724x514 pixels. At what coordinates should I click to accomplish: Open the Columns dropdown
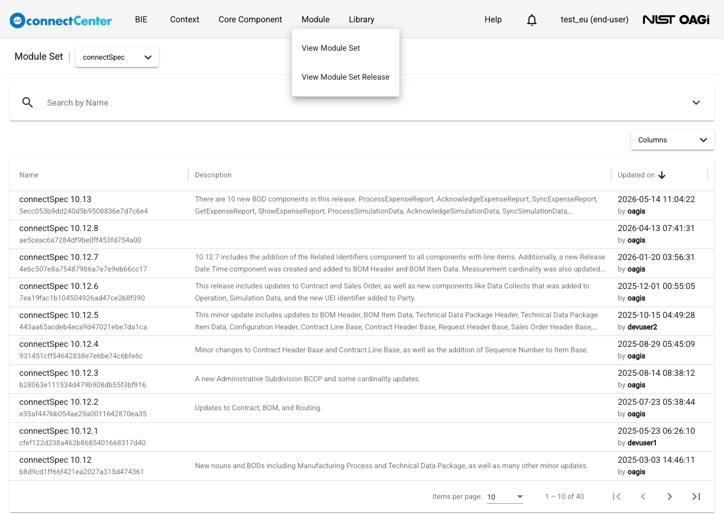point(673,140)
